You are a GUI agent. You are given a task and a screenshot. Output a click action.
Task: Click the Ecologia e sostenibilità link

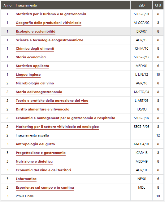(36, 31)
